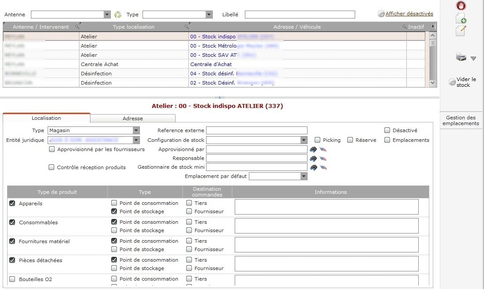Click the Informations box for Appareils
Screen dimensions: 484x289
tap(326, 207)
